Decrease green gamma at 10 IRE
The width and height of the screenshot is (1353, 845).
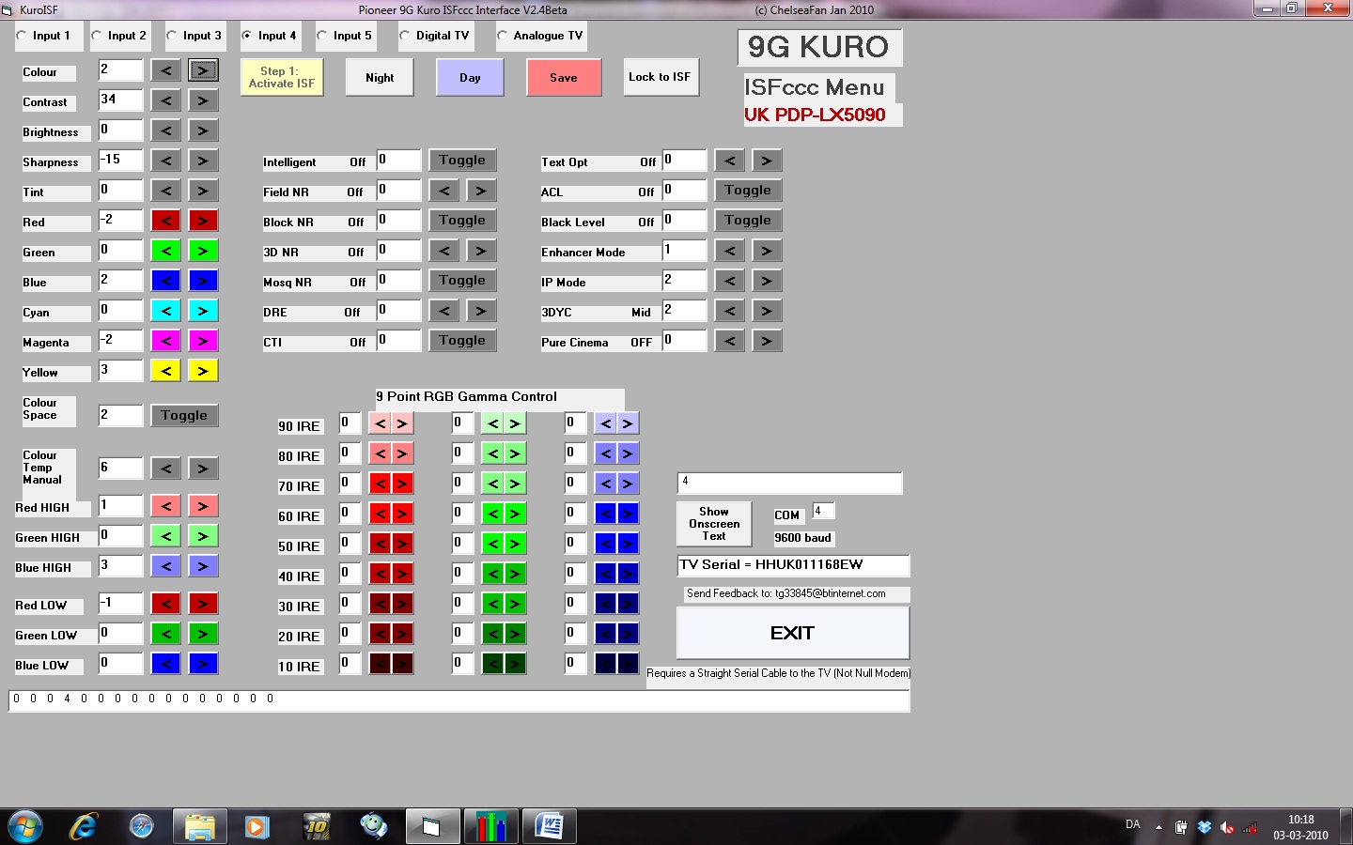click(x=492, y=664)
